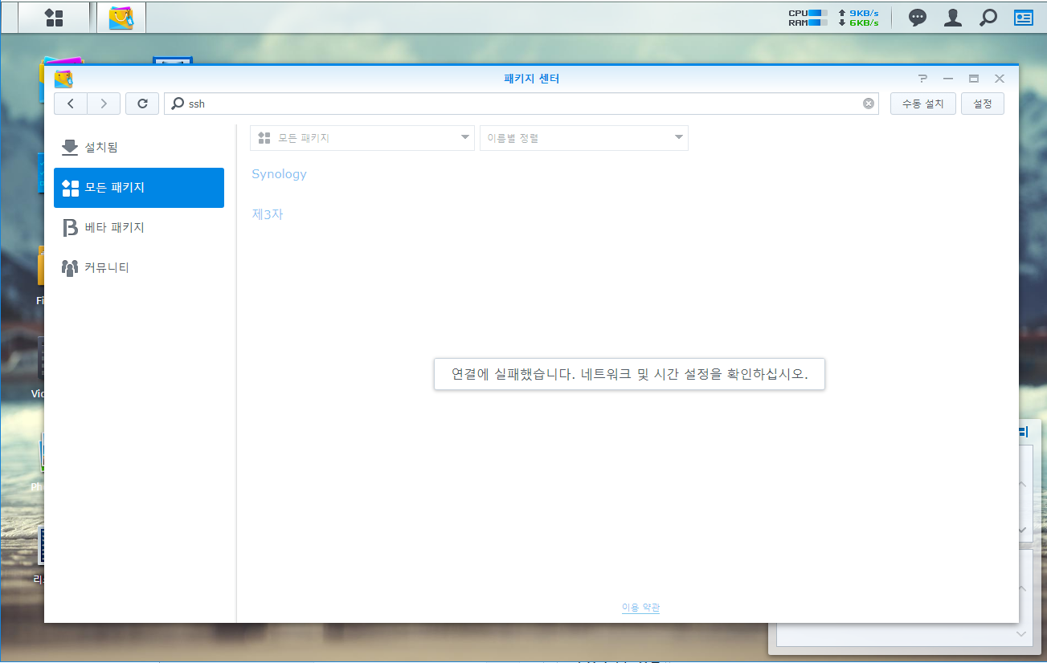Select 모든 패키지 in the sidebar
This screenshot has width=1047, height=663.
click(139, 188)
